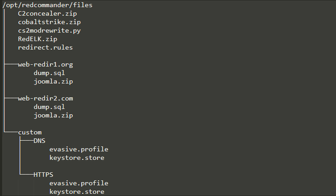The image size is (336, 196).
Task: Click evasive.profile under HTTPS
Action: 79,183
